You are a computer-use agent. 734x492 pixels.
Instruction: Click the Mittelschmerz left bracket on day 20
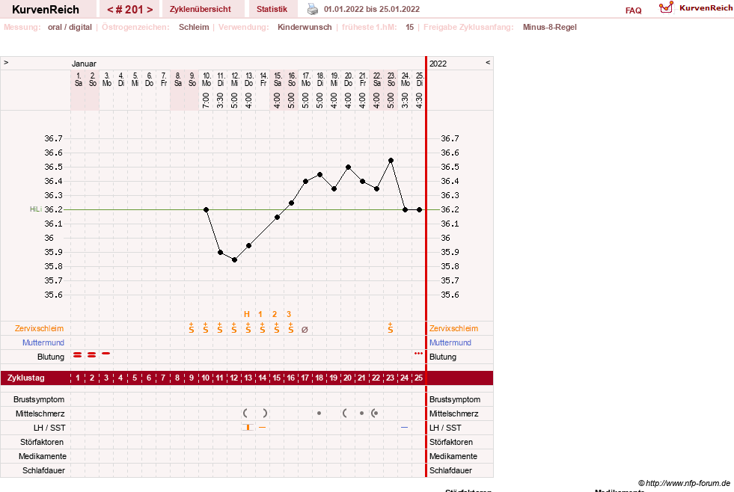tap(345, 413)
